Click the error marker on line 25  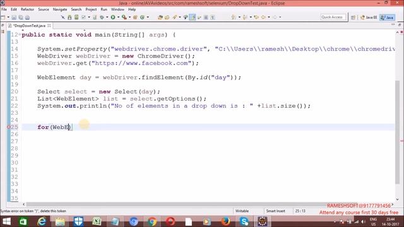point(8,127)
